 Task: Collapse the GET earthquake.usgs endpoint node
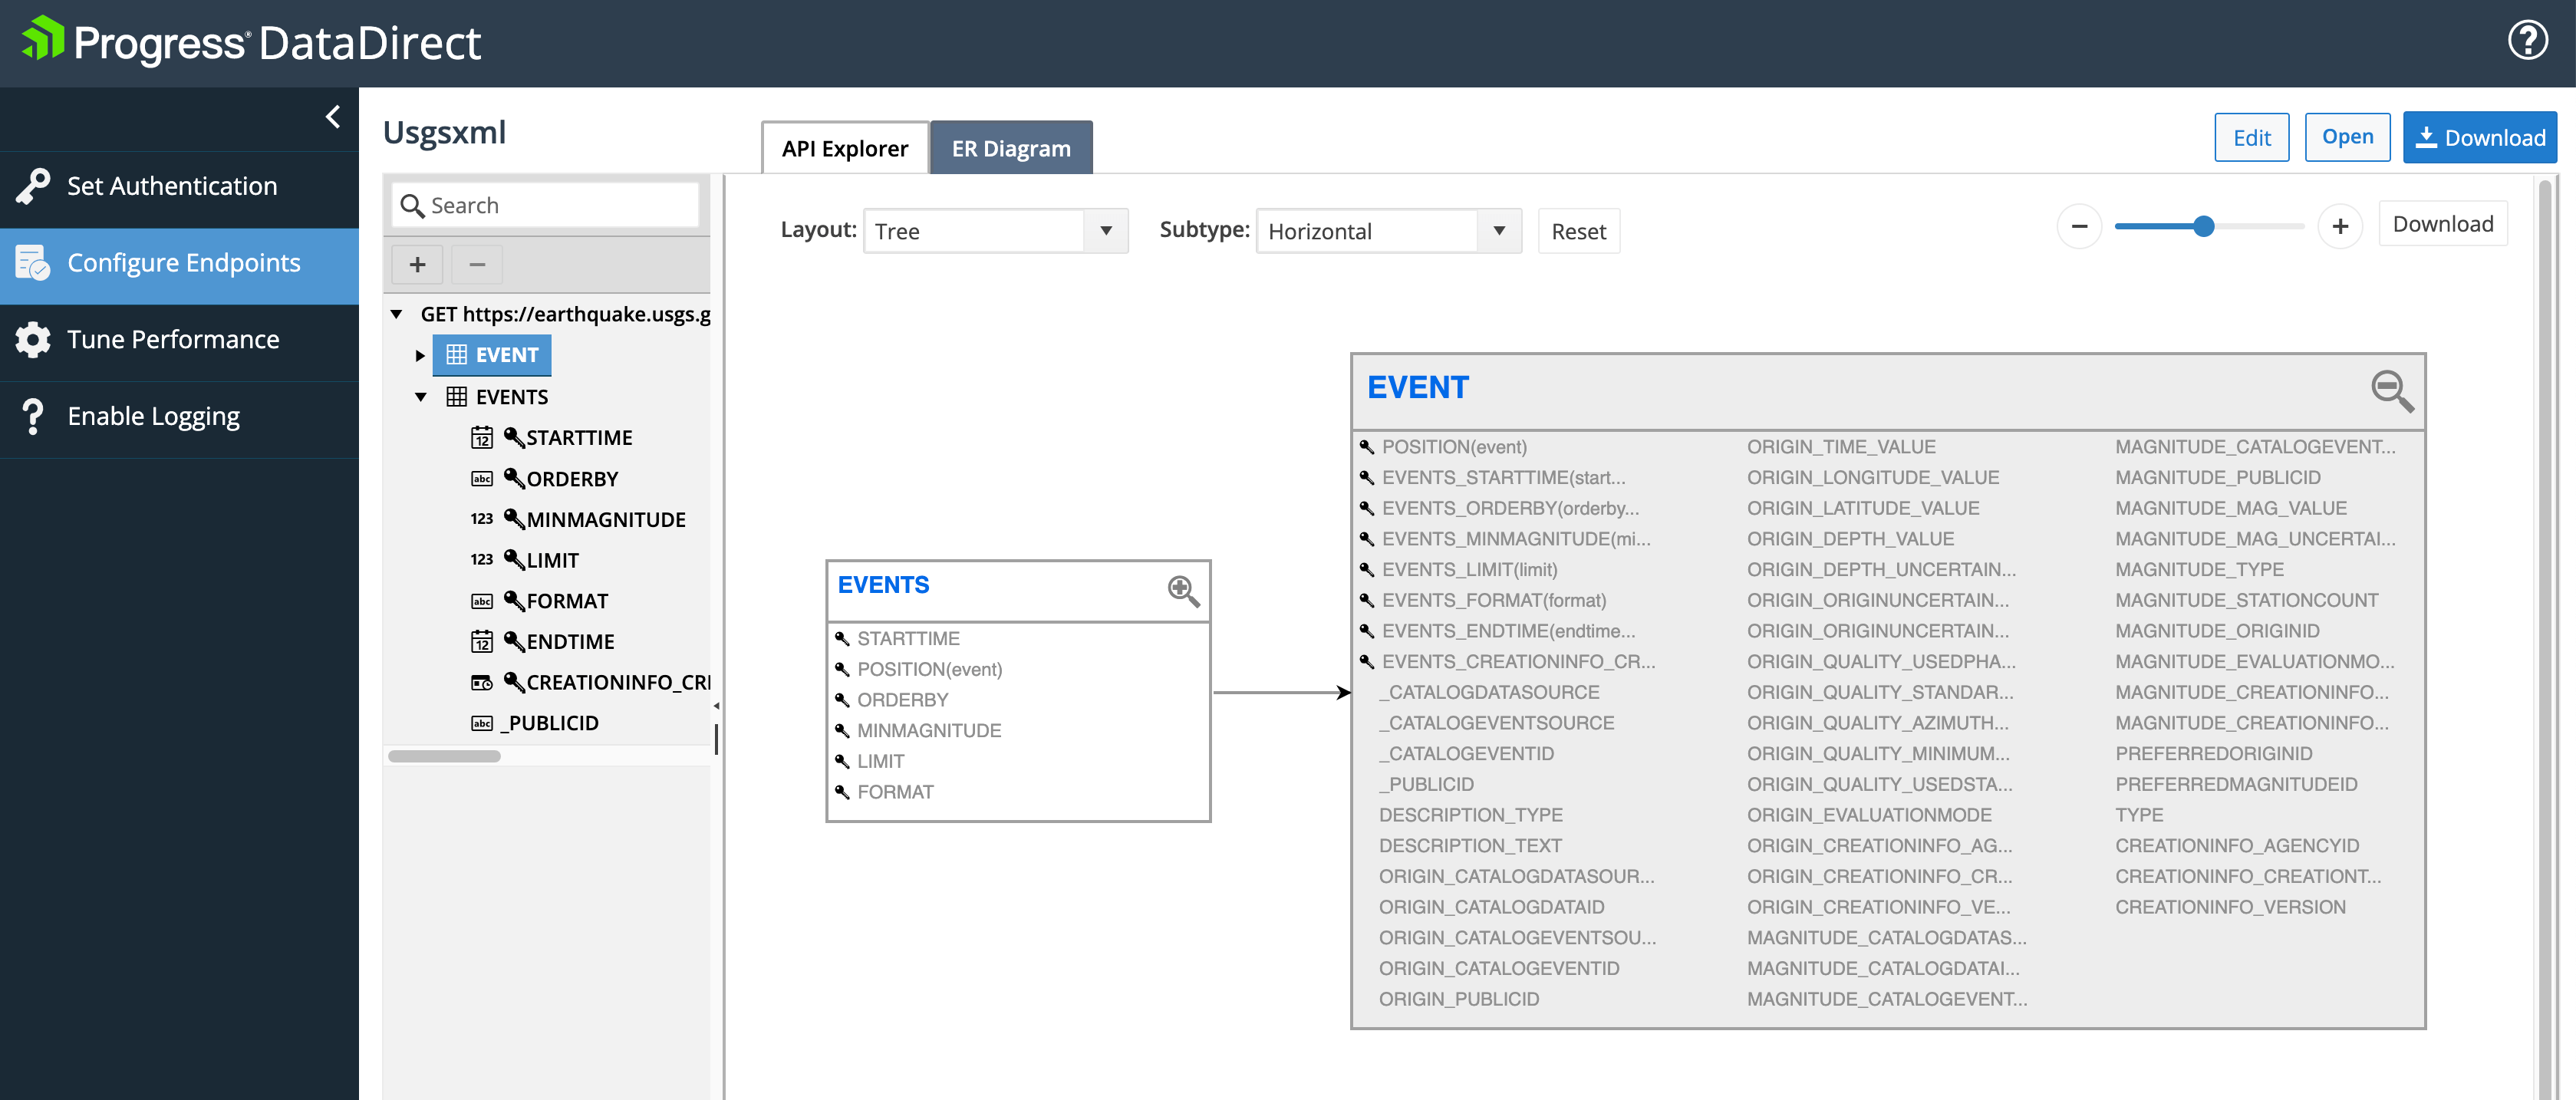click(x=397, y=314)
